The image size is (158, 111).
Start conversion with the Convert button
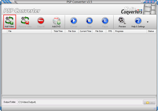pos(74,21)
